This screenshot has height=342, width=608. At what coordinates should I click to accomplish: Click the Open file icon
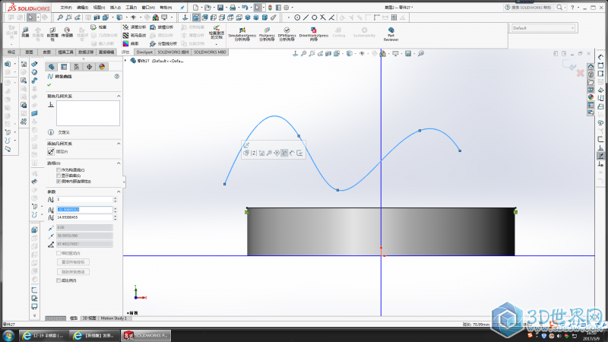pyautogui.click(x=208, y=8)
